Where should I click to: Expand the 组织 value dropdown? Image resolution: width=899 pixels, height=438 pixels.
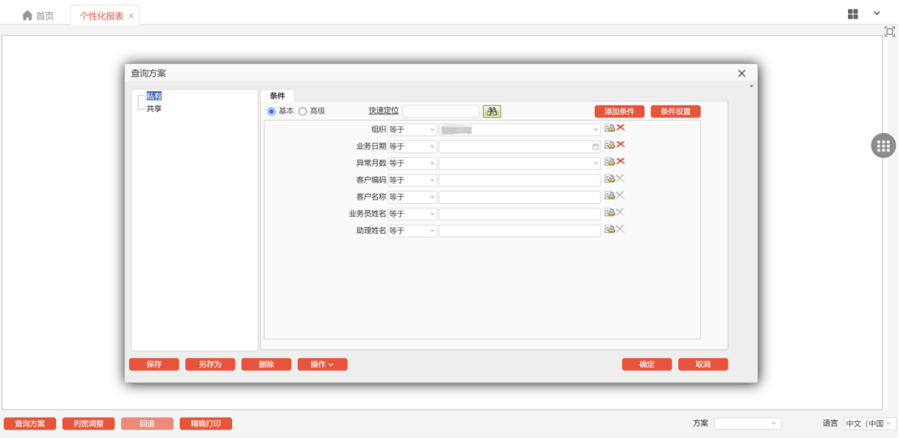click(596, 130)
